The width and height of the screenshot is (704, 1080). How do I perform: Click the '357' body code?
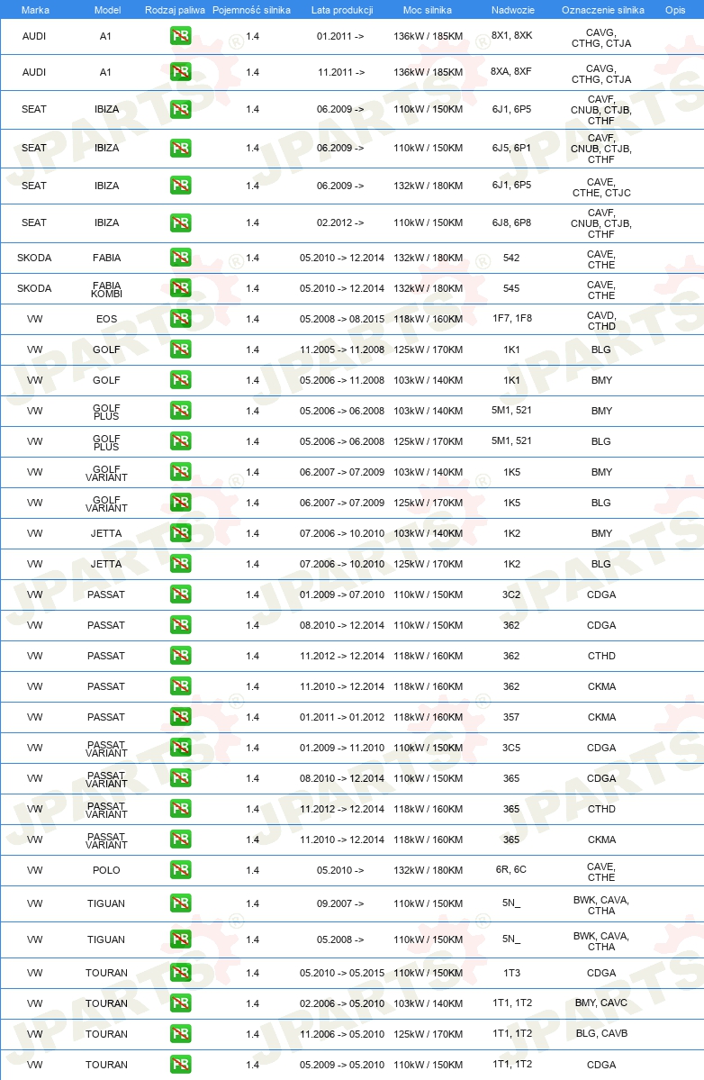511,717
